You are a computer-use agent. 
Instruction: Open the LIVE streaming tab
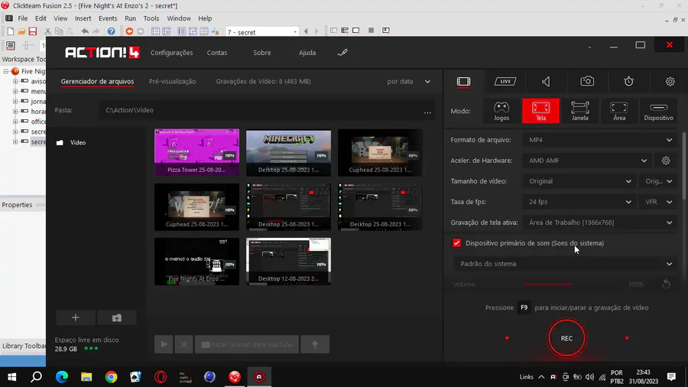(x=505, y=82)
